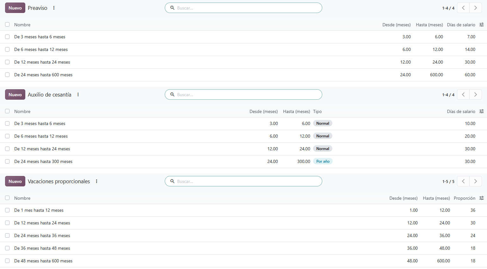Go to next page in Preaviso list
The width and height of the screenshot is (487, 269).
point(476,8)
